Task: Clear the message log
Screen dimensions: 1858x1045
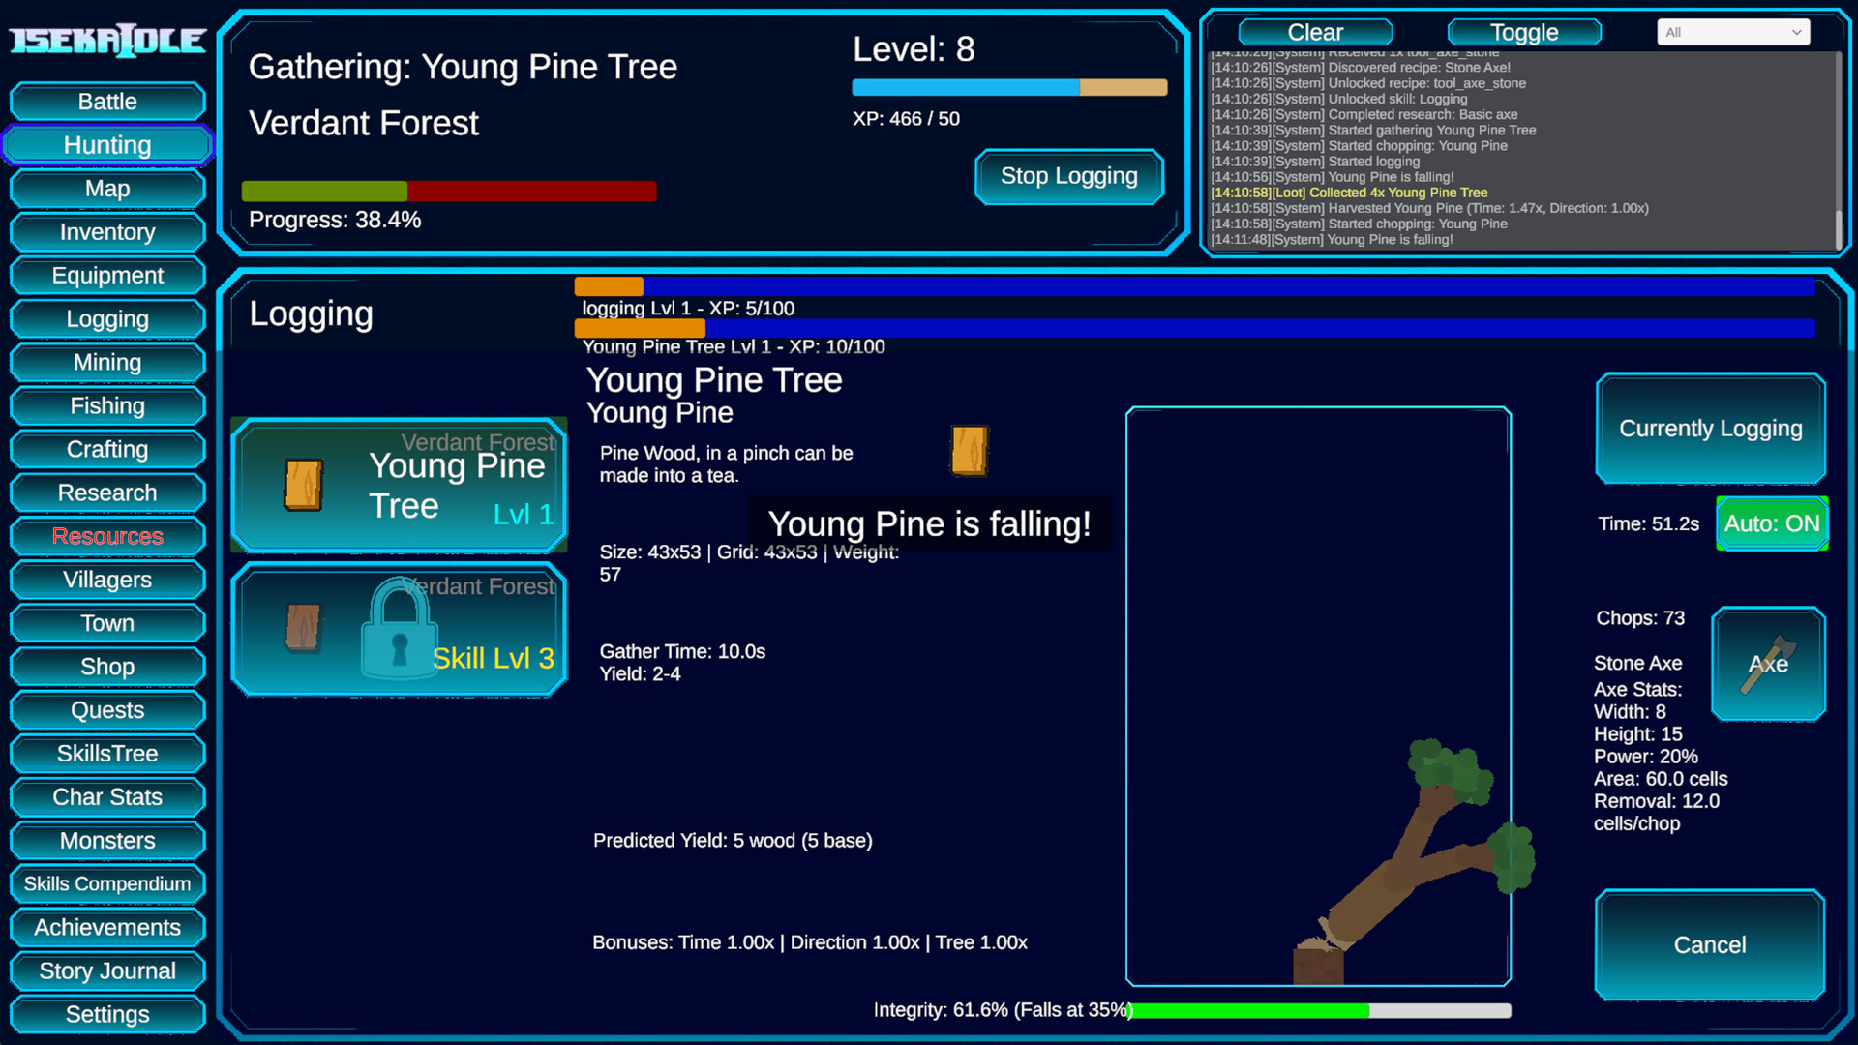Action: point(1314,32)
